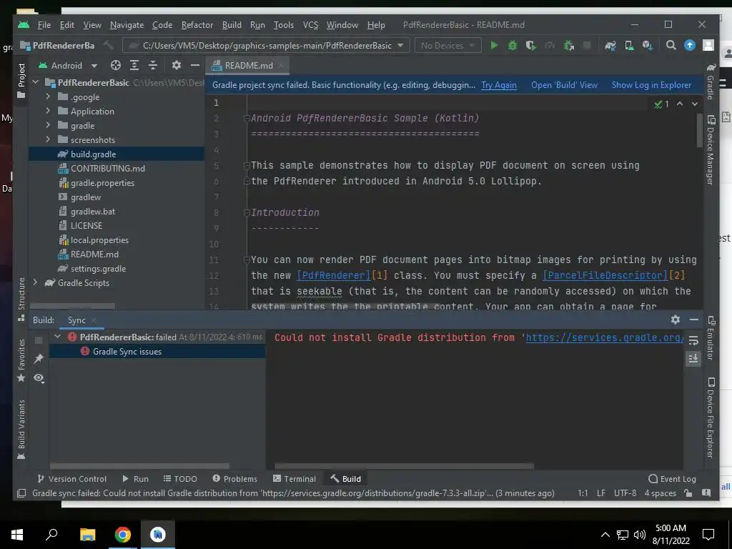Viewport: 732px width, 549px height.
Task: Select Gradle Sync issues tree row
Action: coord(157,351)
